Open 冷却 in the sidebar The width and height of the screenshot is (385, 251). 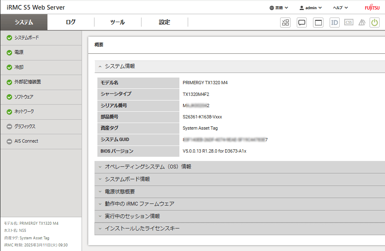pyautogui.click(x=41, y=68)
